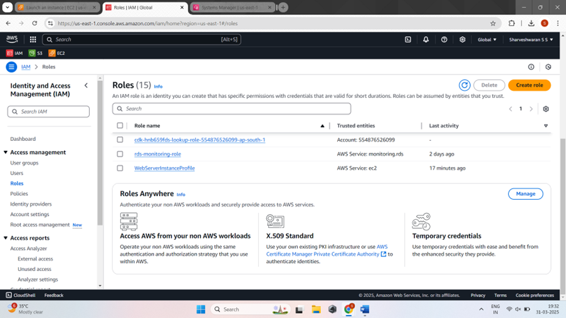Open the rds-monitoring-role link
Viewport: 566px width, 318px height.
coord(157,154)
